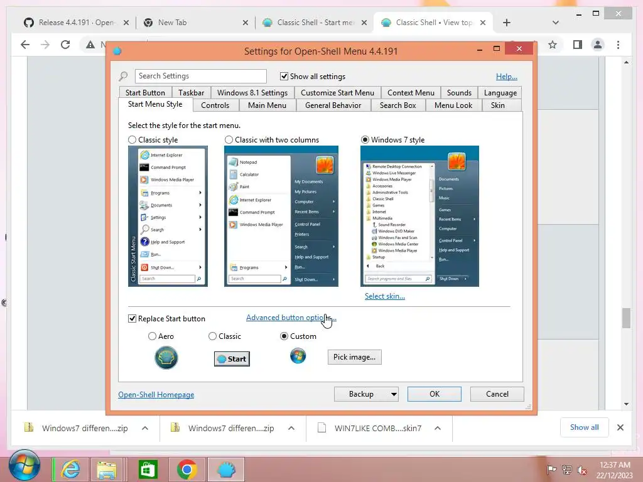
Task: Click the magnifier icon beside Search Settings
Action: click(x=123, y=76)
